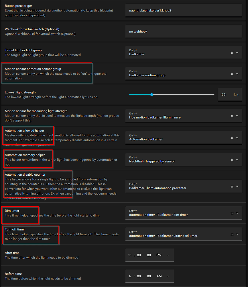Clear the Nachthal Triggered by sensor entity
Image resolution: width=248 pixels, height=287 pixels.
click(x=232, y=159)
